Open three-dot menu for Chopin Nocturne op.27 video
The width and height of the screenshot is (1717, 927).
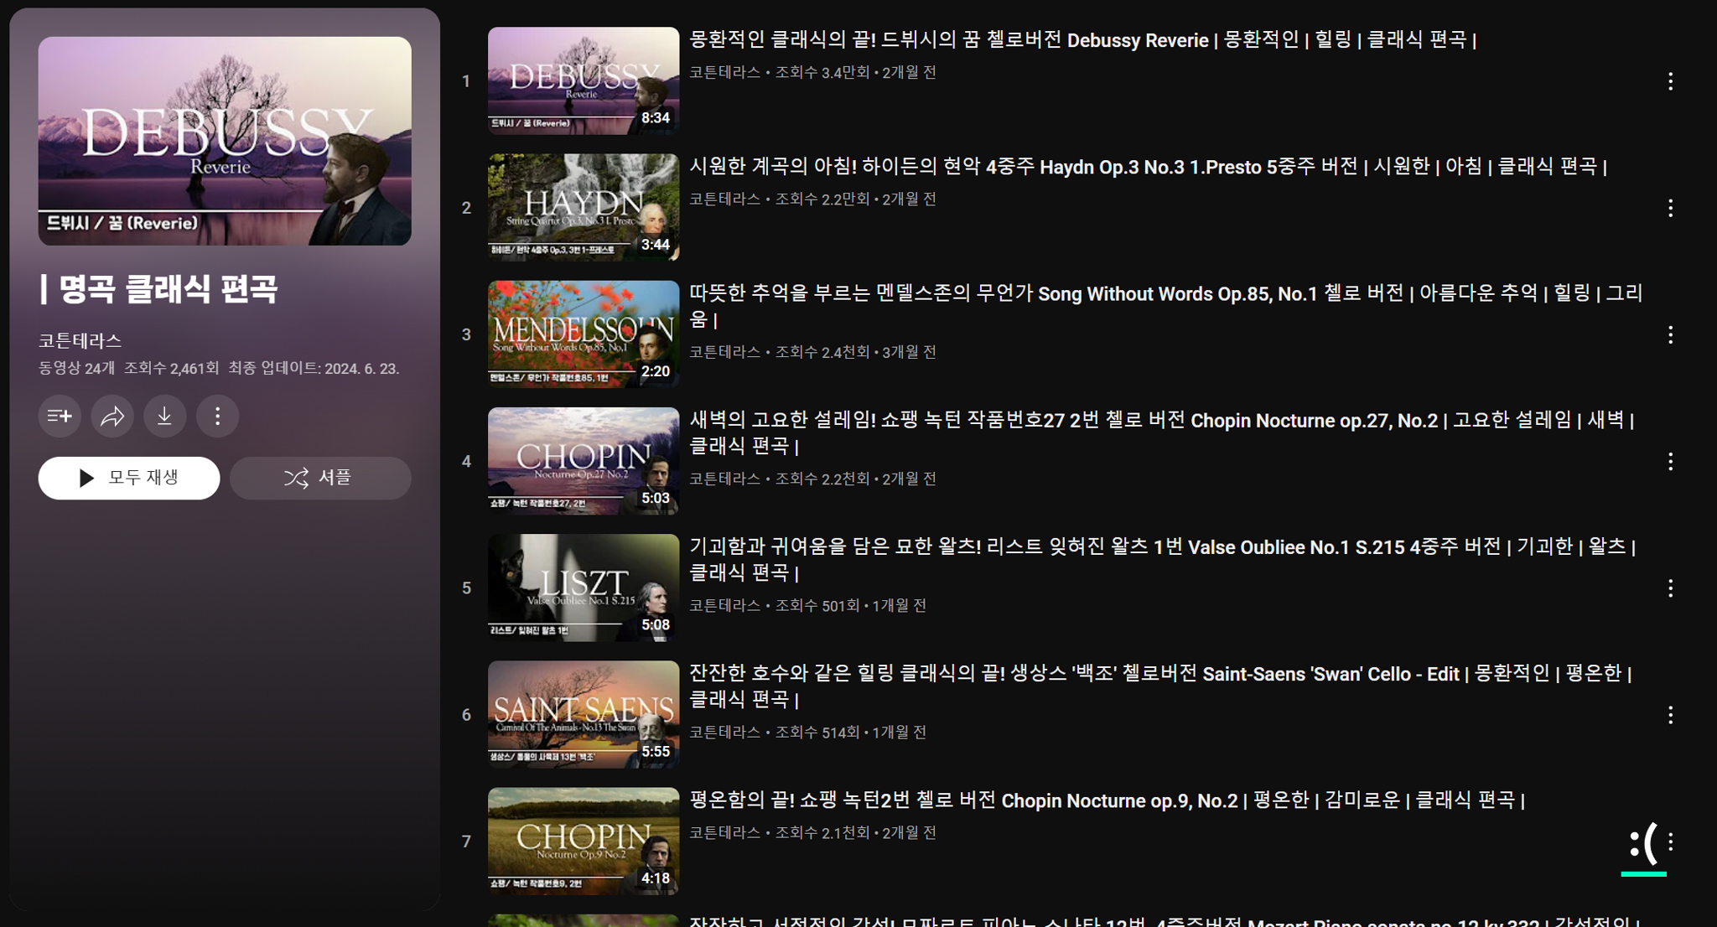pos(1670,462)
